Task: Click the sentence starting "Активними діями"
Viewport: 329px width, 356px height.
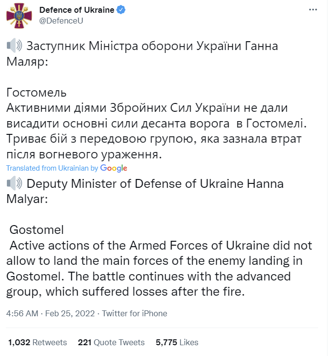Action: click(x=147, y=108)
